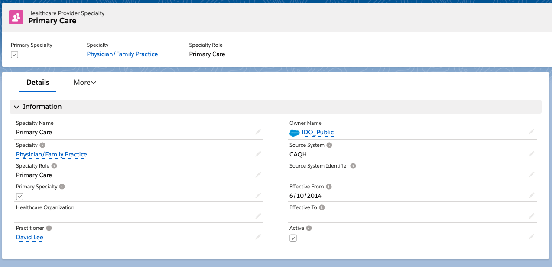The image size is (552, 267).
Task: Open the IDO_Public owner record
Action: [x=318, y=133]
